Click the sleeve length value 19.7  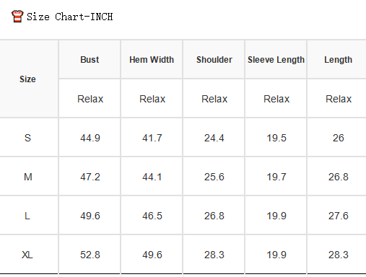pyautogui.click(x=276, y=177)
